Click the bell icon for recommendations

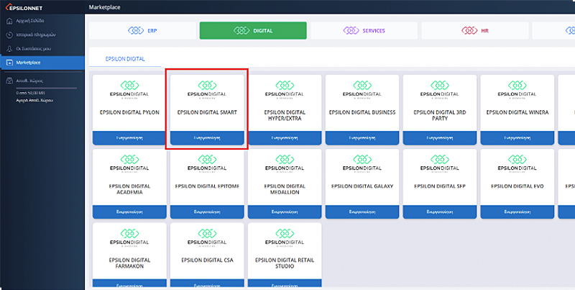(x=9, y=49)
